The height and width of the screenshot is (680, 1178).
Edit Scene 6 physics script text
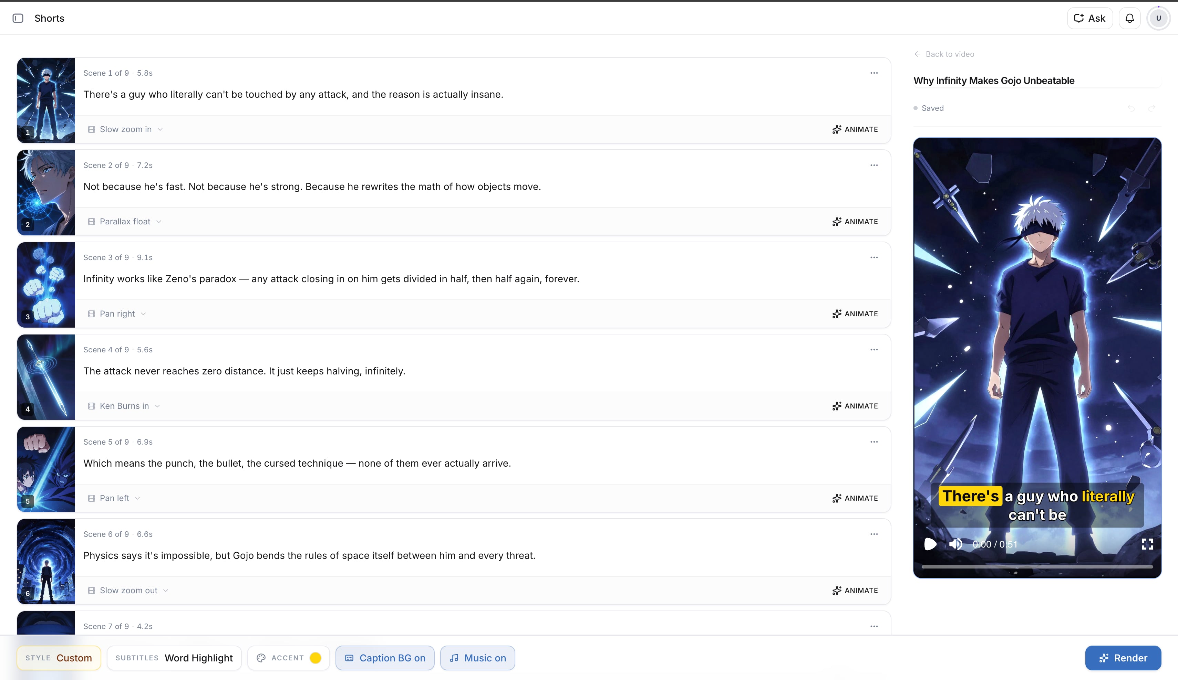pyautogui.click(x=309, y=556)
